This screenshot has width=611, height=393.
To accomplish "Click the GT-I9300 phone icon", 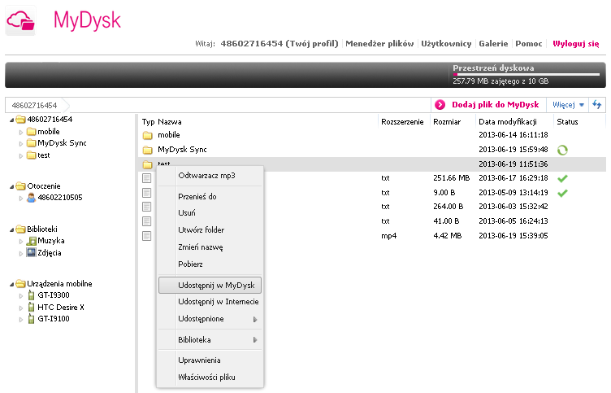I will [x=31, y=295].
